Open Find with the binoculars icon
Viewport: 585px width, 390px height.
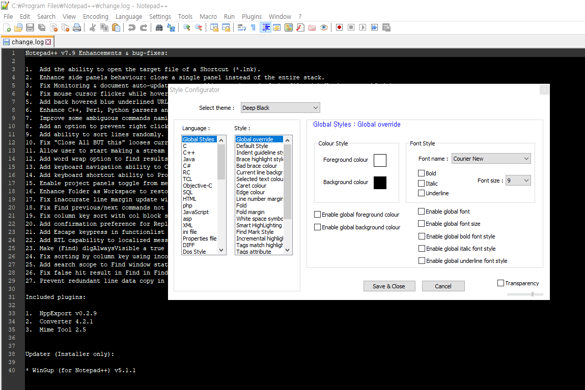(x=159, y=27)
